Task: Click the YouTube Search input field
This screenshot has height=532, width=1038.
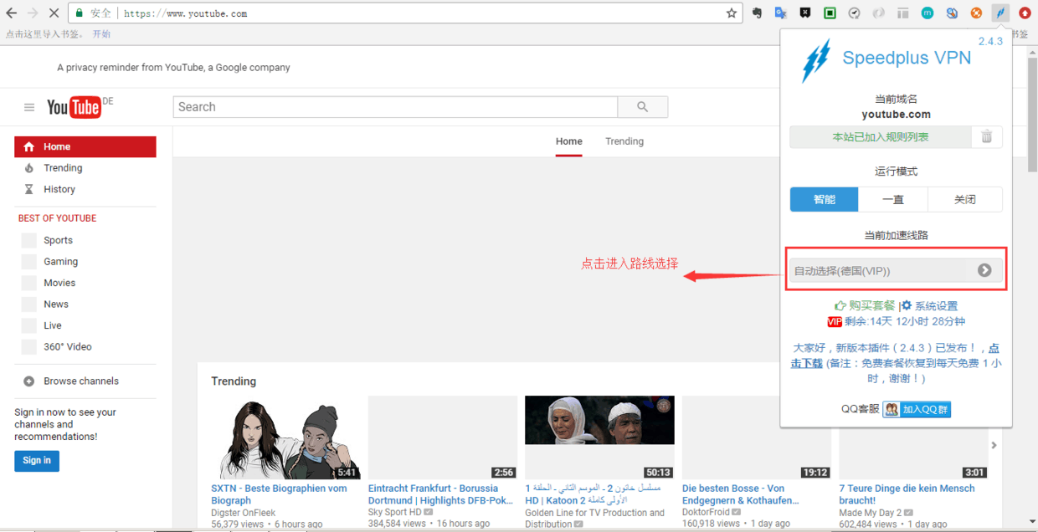Action: coord(395,107)
